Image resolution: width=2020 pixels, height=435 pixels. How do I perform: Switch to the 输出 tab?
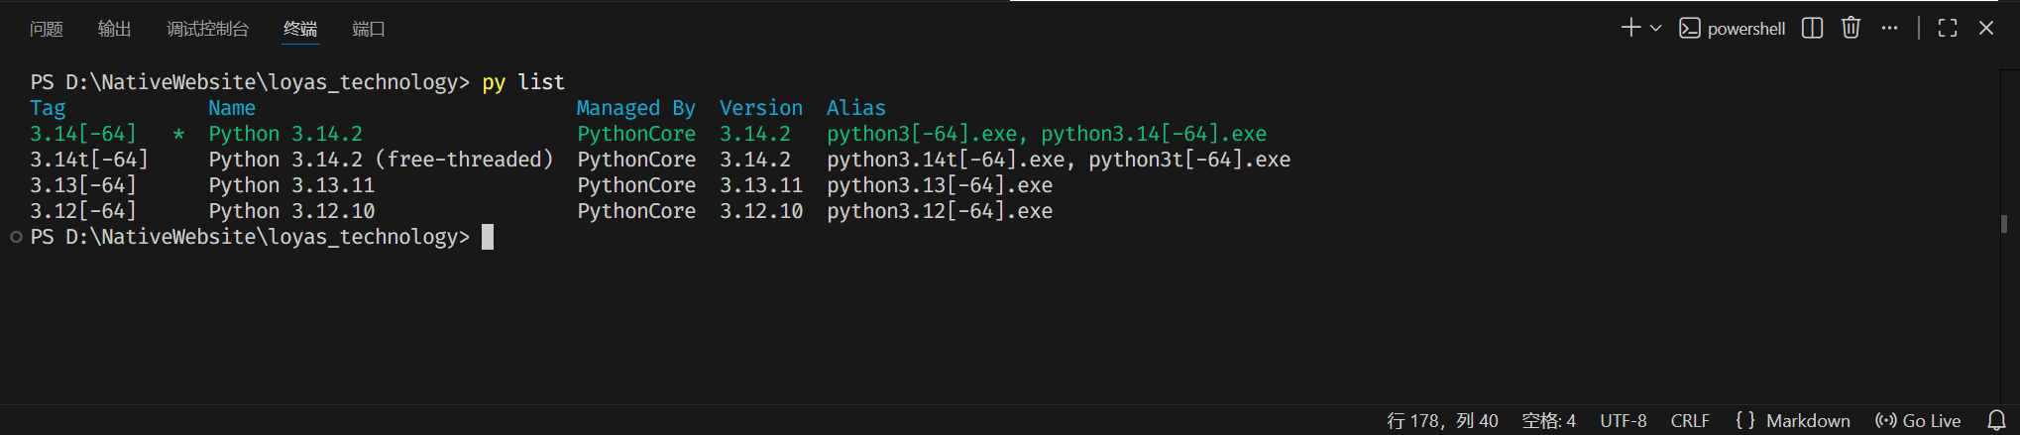[115, 29]
